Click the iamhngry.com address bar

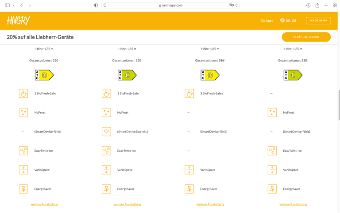170,5
